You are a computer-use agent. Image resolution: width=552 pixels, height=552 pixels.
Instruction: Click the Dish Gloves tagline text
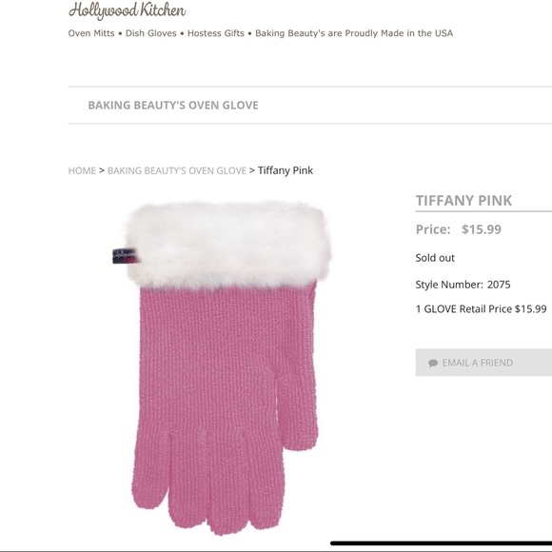tap(151, 33)
